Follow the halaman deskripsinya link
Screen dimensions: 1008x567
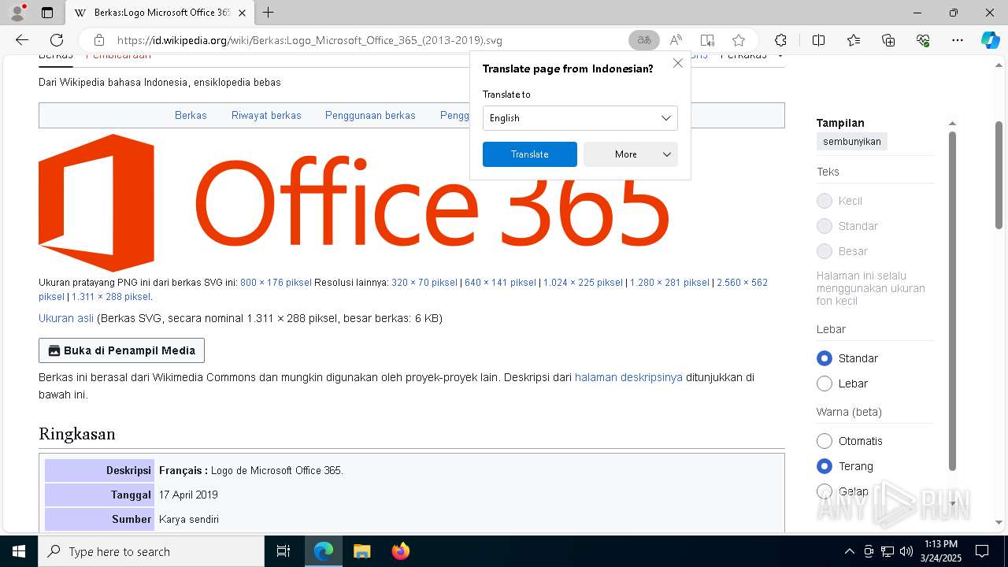click(x=628, y=377)
